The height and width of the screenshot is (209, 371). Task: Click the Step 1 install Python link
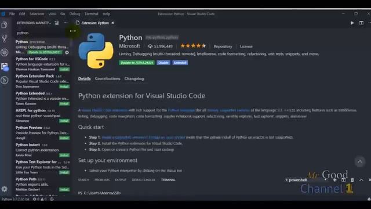(143, 137)
